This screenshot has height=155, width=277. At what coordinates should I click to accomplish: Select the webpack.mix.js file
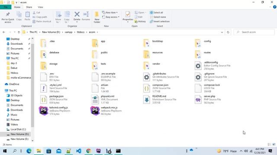[x=106, y=111]
